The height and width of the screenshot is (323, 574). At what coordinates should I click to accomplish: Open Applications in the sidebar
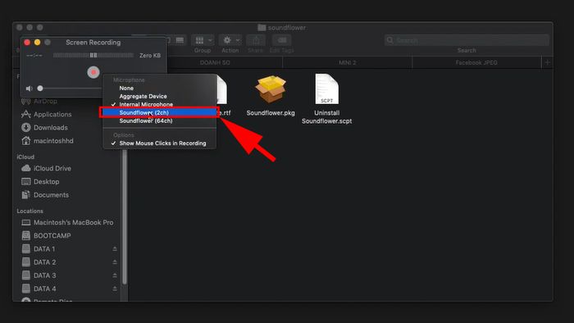pyautogui.click(x=52, y=114)
